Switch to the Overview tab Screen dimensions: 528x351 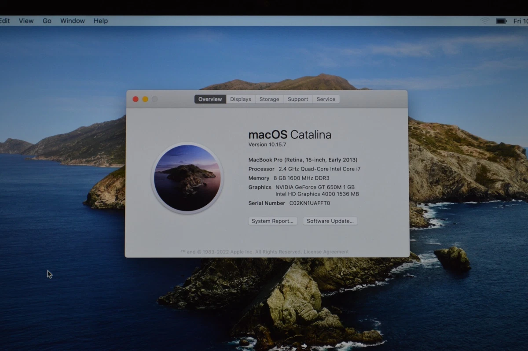[x=210, y=99]
